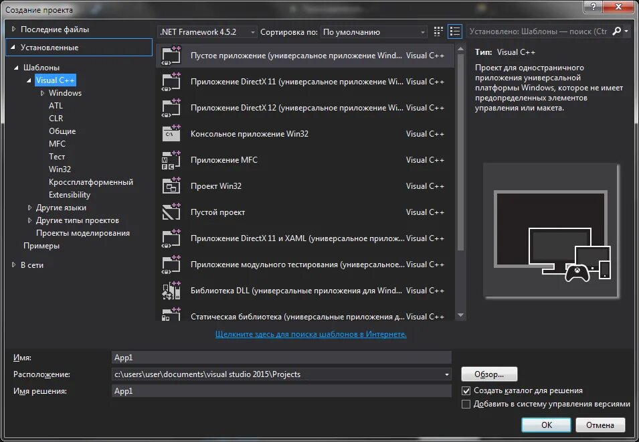
Task: Switch to medium icons list view
Action: pos(455,31)
